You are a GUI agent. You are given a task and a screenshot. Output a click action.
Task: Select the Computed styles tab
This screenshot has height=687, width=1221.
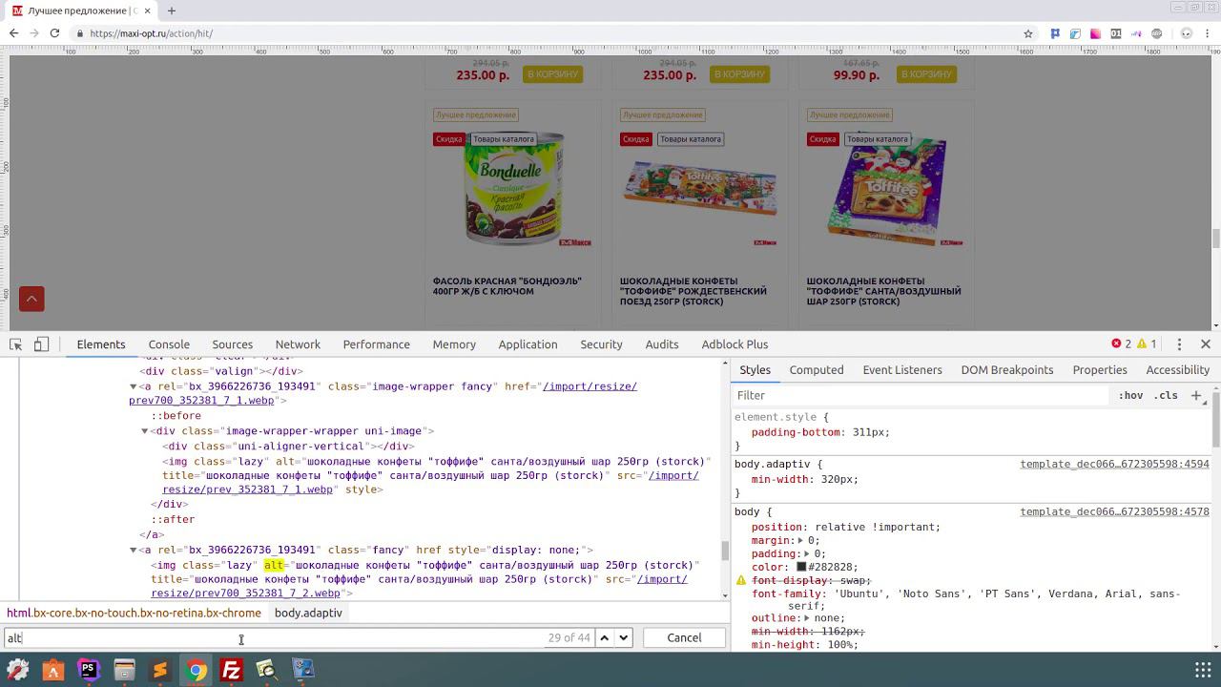click(817, 370)
